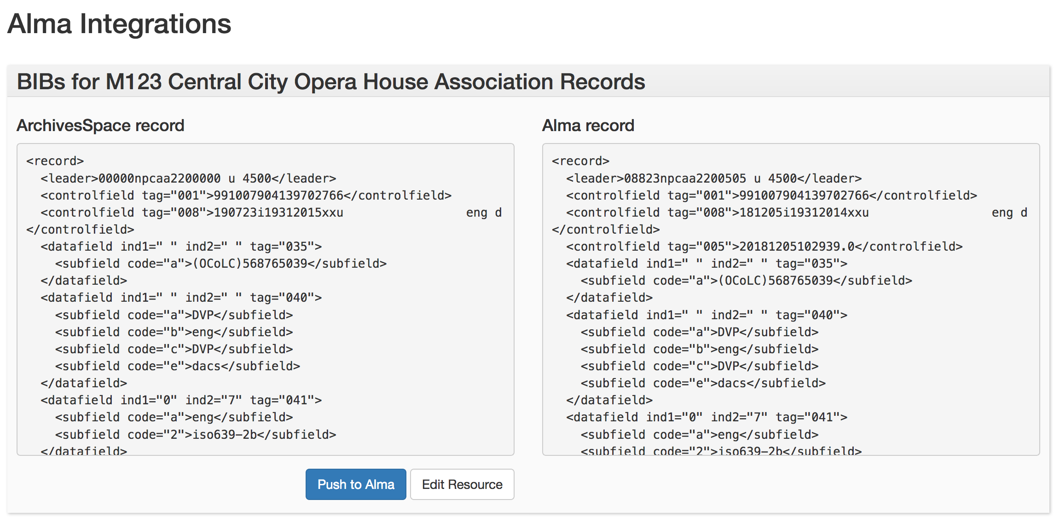Click the Alma Integrations page heading
The image size is (1054, 517).
tap(119, 24)
